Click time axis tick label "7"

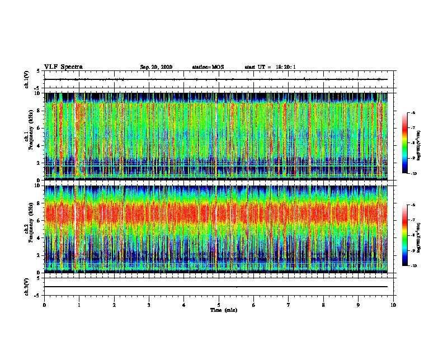coord(289,305)
